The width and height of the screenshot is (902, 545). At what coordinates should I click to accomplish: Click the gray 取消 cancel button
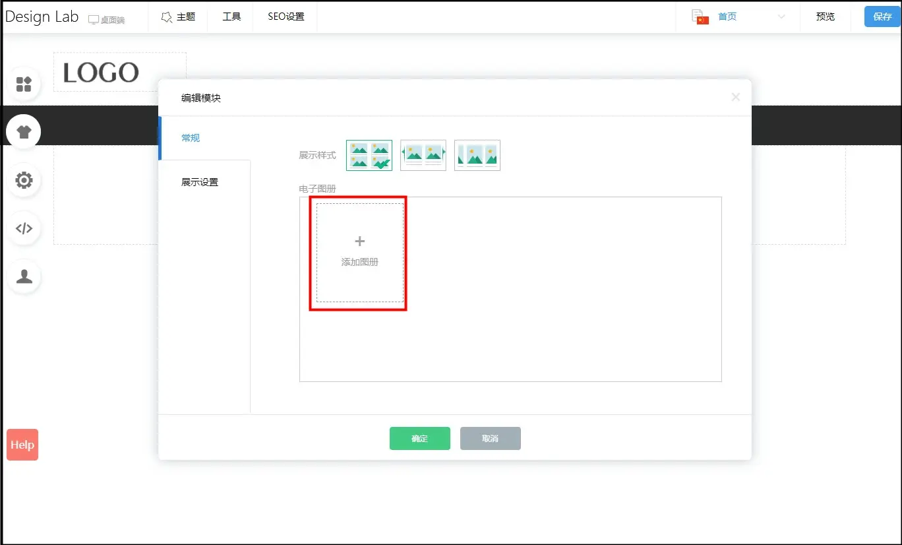click(x=490, y=439)
